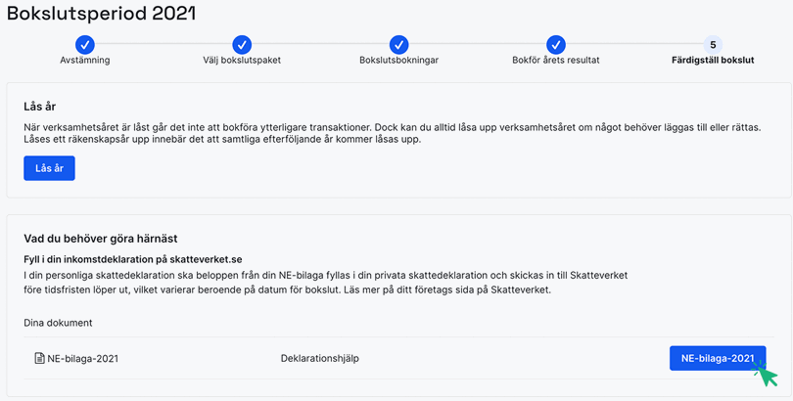Click the Dina dokument label

pyautogui.click(x=58, y=323)
